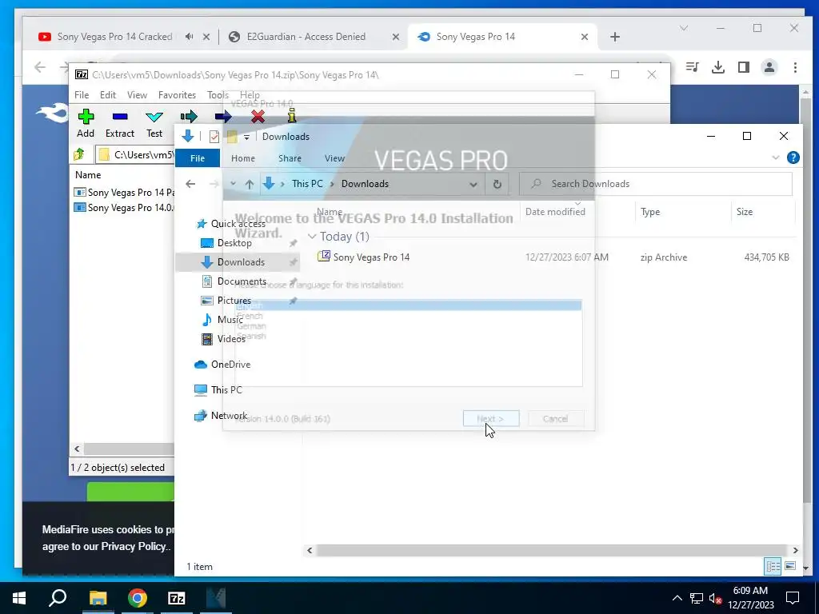Open the 7-Zip View menu
Screen dimensions: 819x614
click(137, 95)
